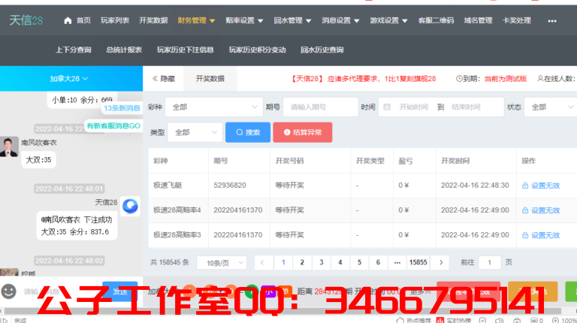Click the person icon beside 在线人数
577x323 pixels.
tap(540, 78)
